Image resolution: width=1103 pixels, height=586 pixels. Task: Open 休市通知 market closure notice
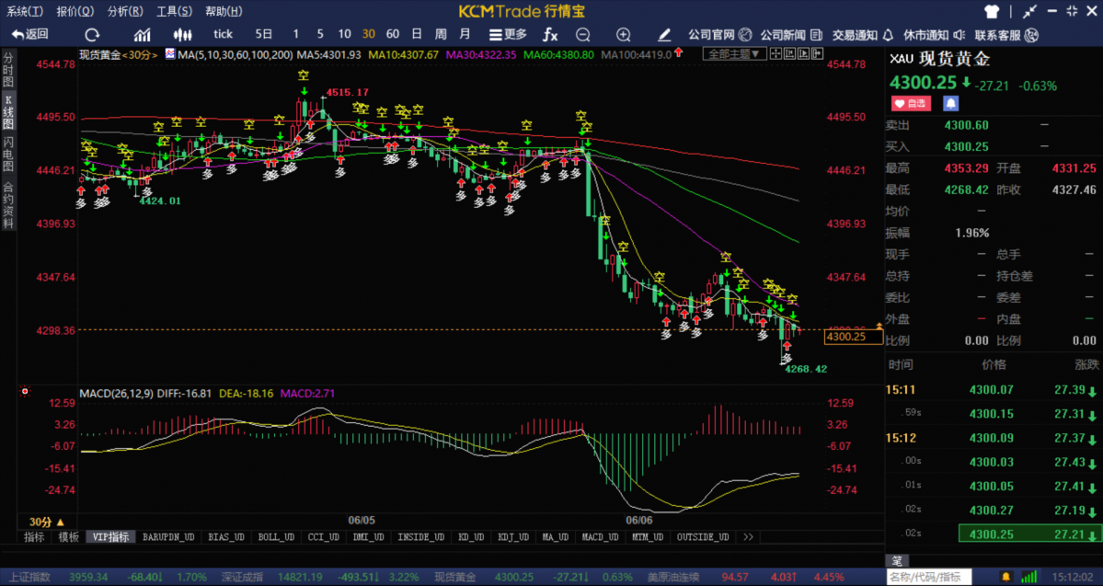[934, 34]
